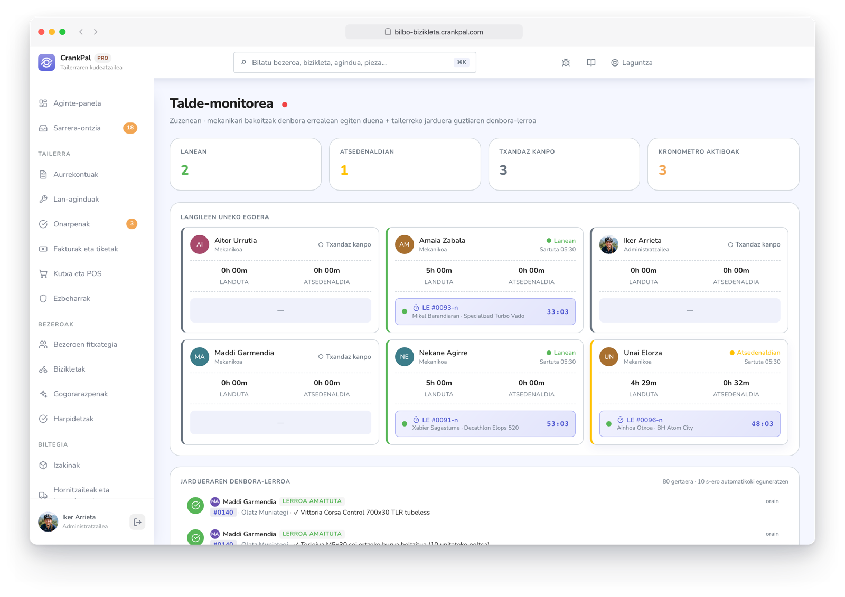Open the debug bug icon in header
The height and width of the screenshot is (597, 845).
click(x=566, y=62)
